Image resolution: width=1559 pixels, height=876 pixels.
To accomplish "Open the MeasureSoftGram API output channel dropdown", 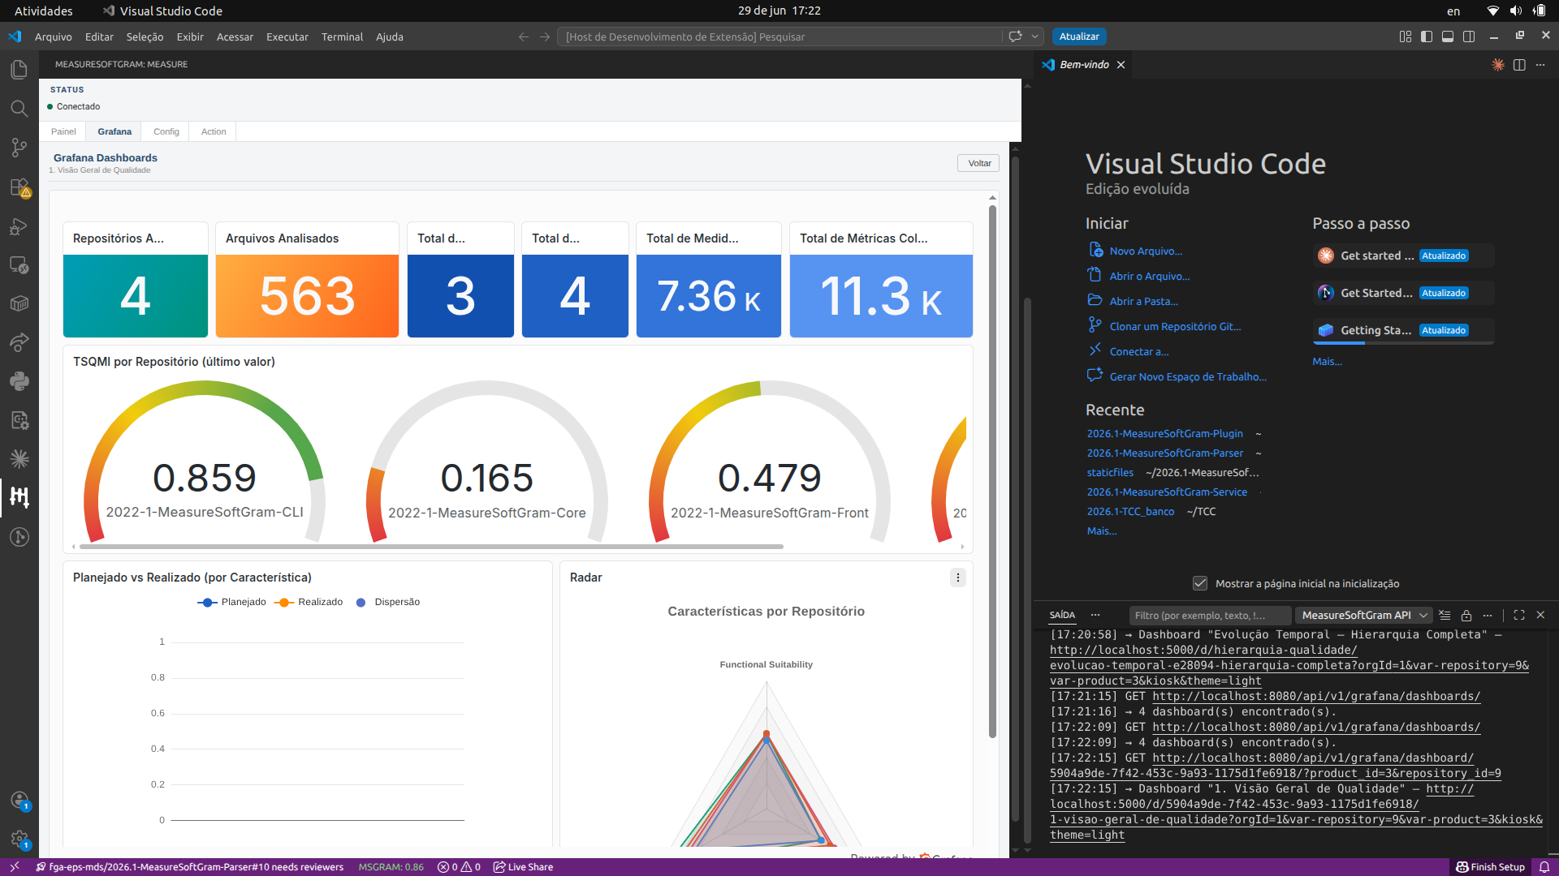I will [1364, 615].
